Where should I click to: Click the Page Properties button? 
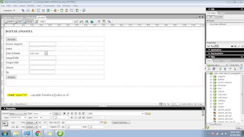(121, 123)
